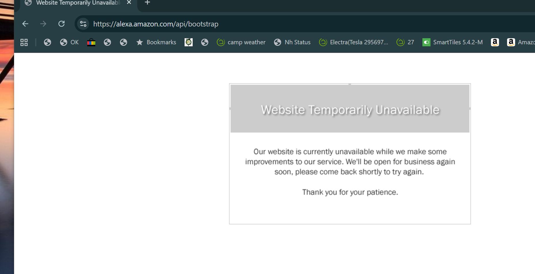Screen dimensions: 535x274
Task: Click the "improvements to our service" text line
Action: click(x=350, y=162)
